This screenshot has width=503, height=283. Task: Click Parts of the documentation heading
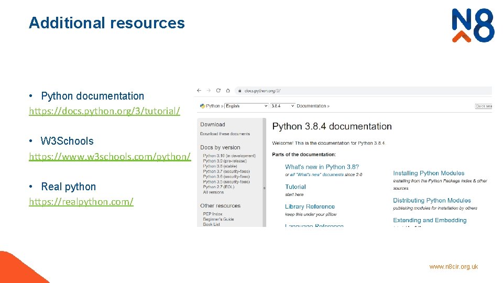(304, 155)
